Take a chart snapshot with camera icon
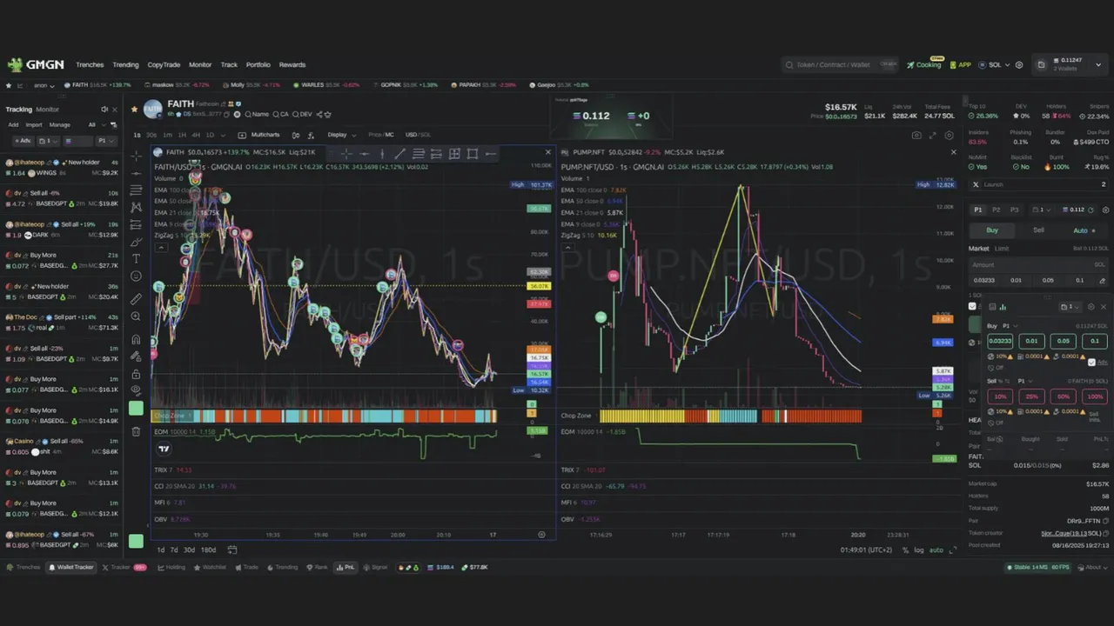Viewport: 1114px width, 626px height. [x=916, y=136]
